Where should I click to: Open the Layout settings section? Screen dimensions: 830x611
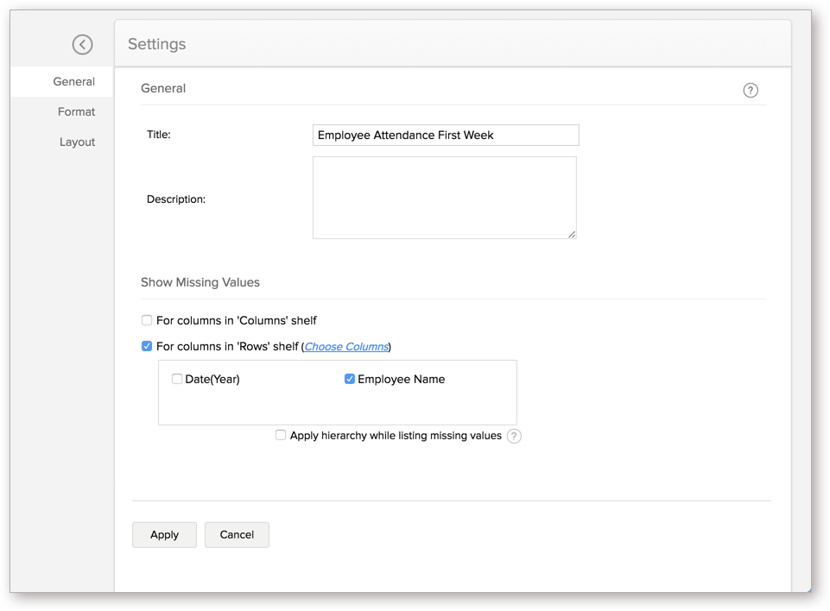point(77,142)
